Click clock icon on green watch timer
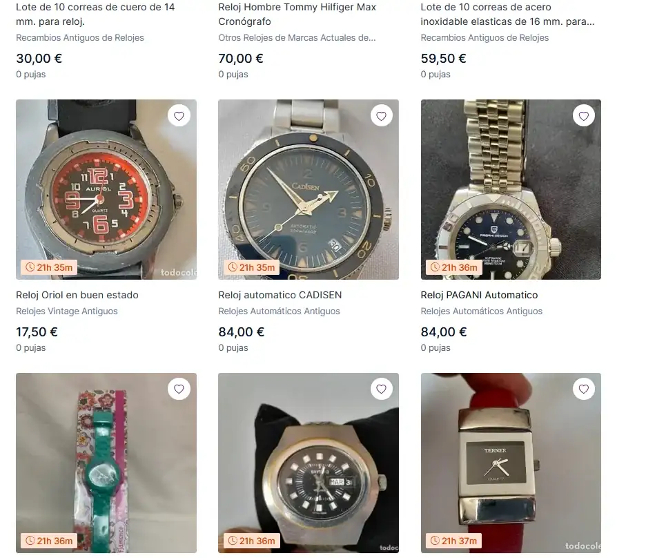 [x=30, y=541]
